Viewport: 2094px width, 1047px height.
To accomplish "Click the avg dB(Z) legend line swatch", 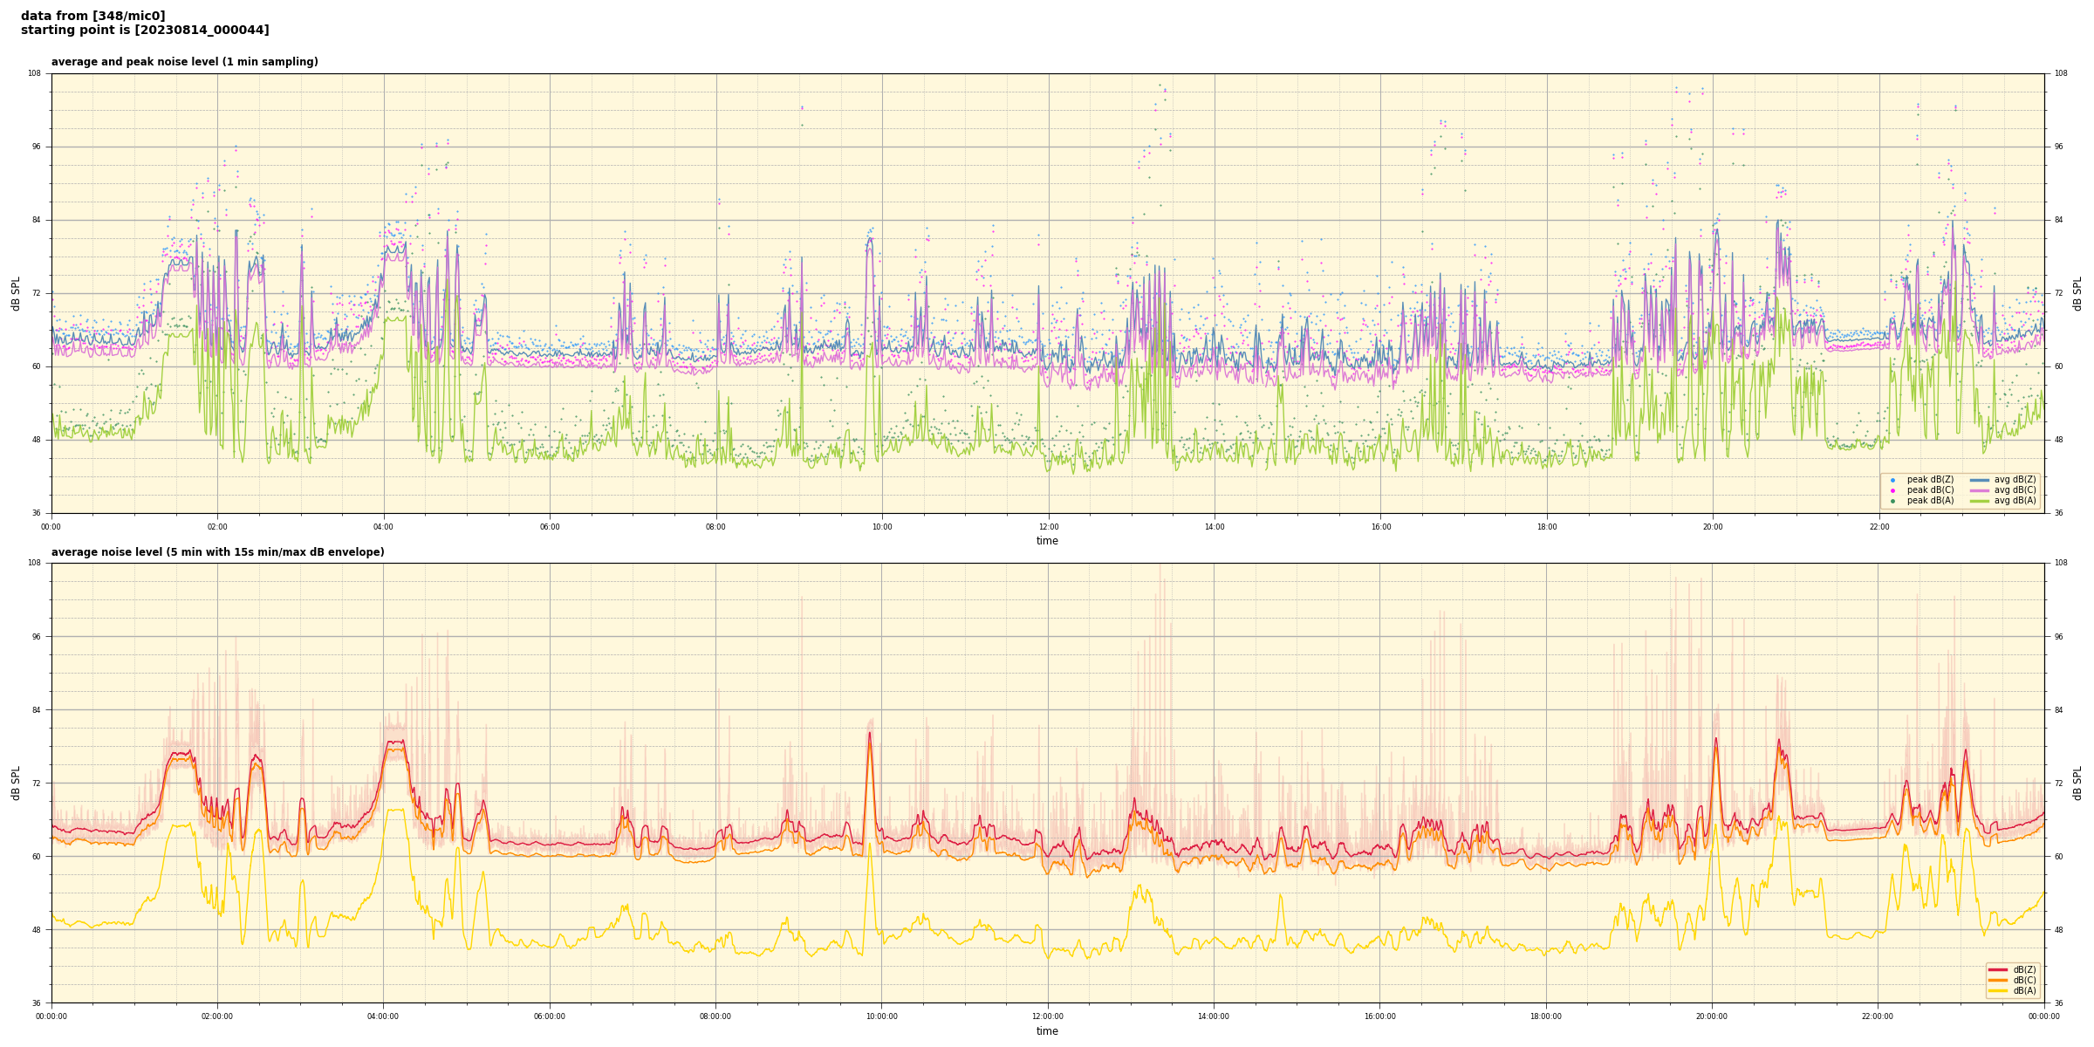I will (1980, 480).
